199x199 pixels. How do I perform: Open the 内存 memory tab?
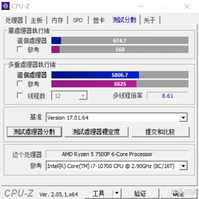point(57,20)
